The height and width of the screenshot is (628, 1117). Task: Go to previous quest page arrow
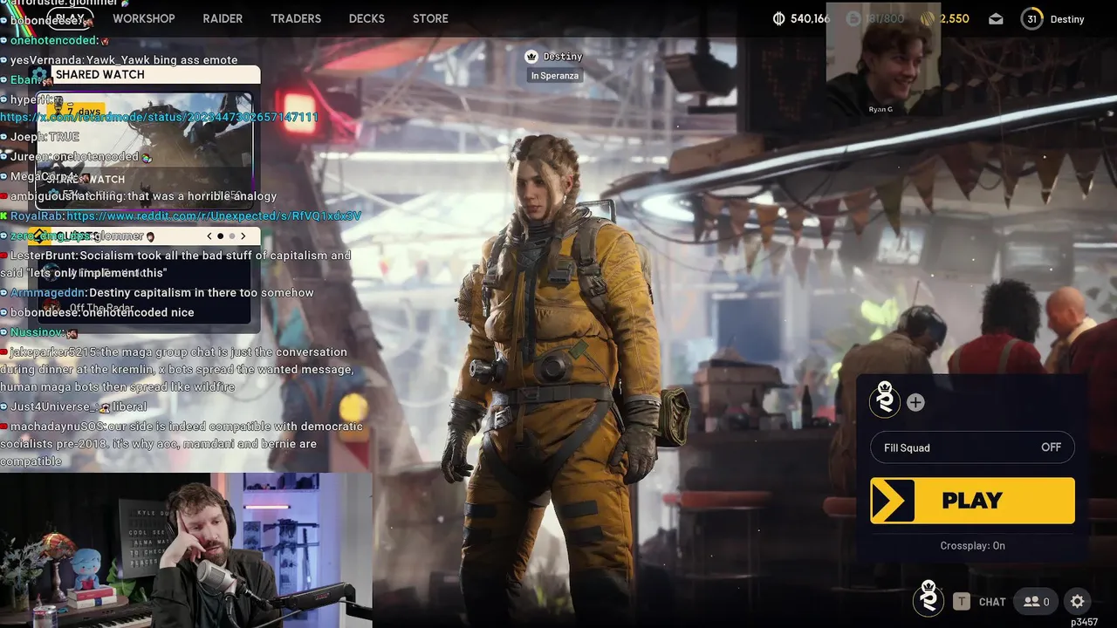[x=209, y=236]
